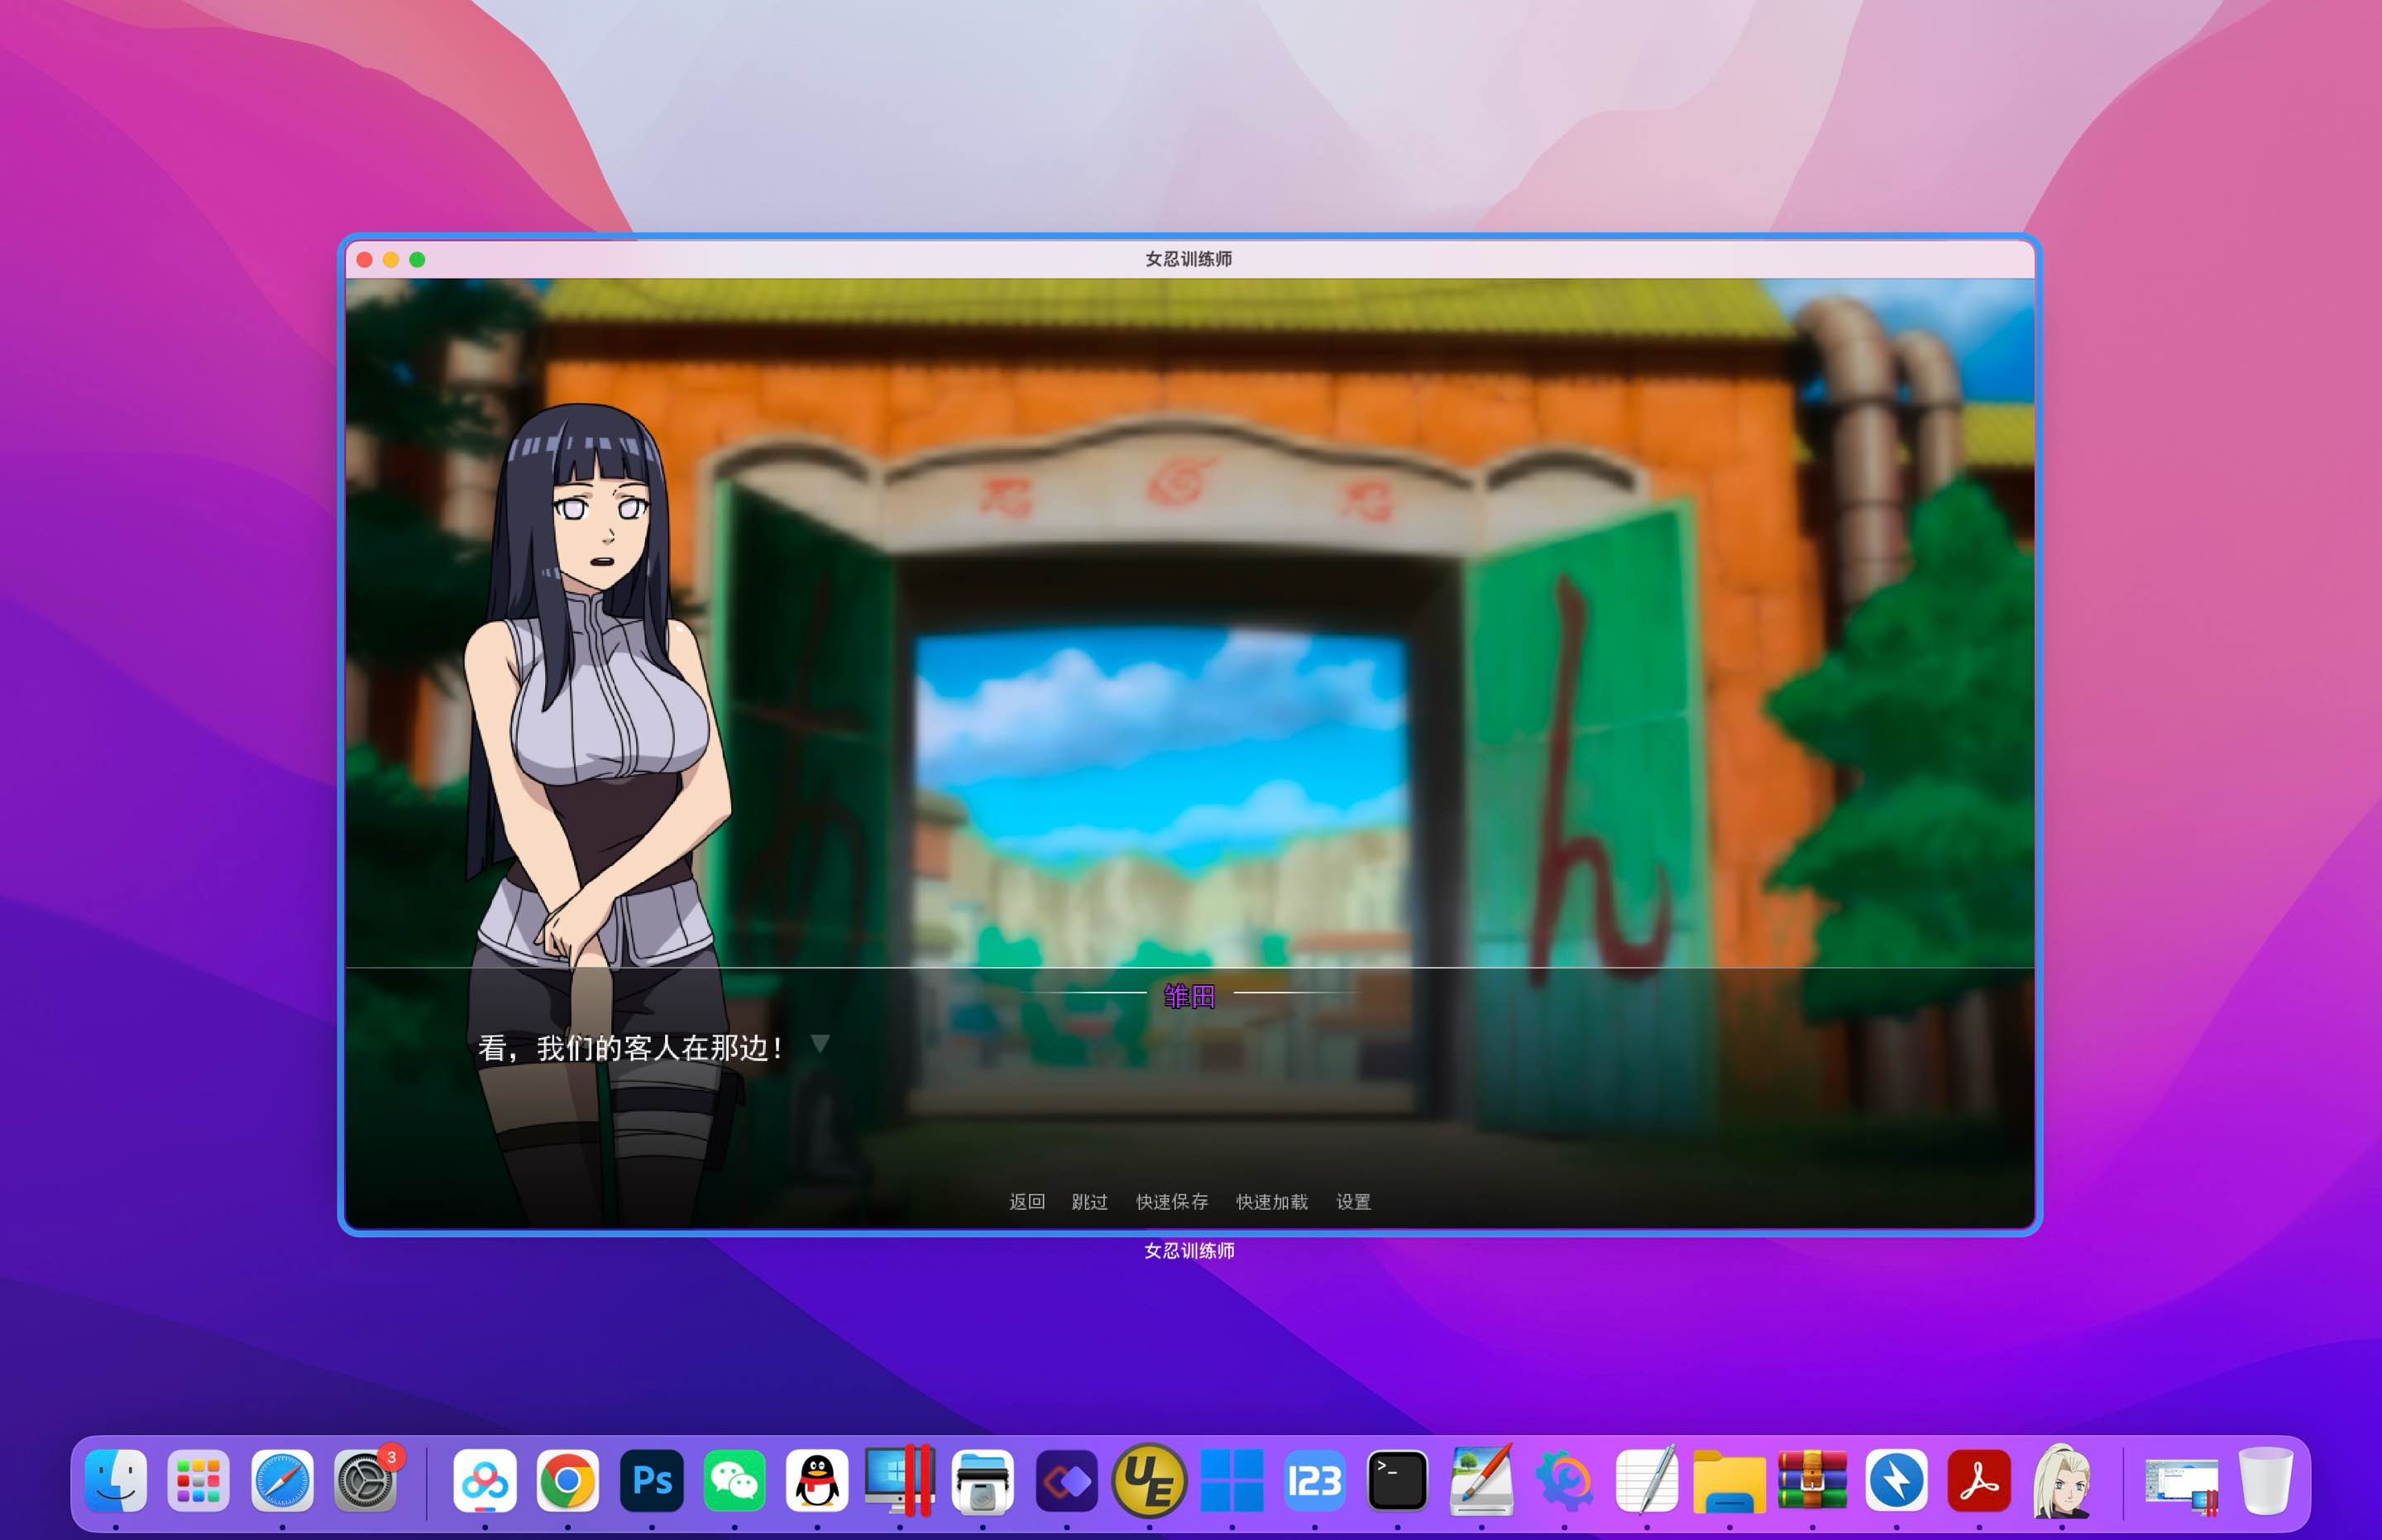Open QQ penguin app in dock
The width and height of the screenshot is (2382, 1540).
[817, 1480]
